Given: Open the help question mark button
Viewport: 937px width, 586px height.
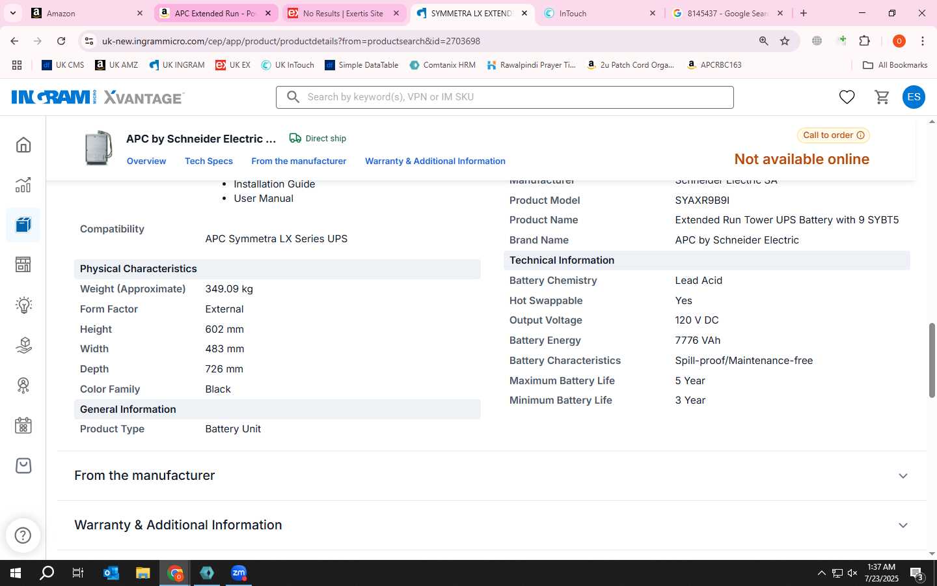Looking at the screenshot, I should [23, 535].
